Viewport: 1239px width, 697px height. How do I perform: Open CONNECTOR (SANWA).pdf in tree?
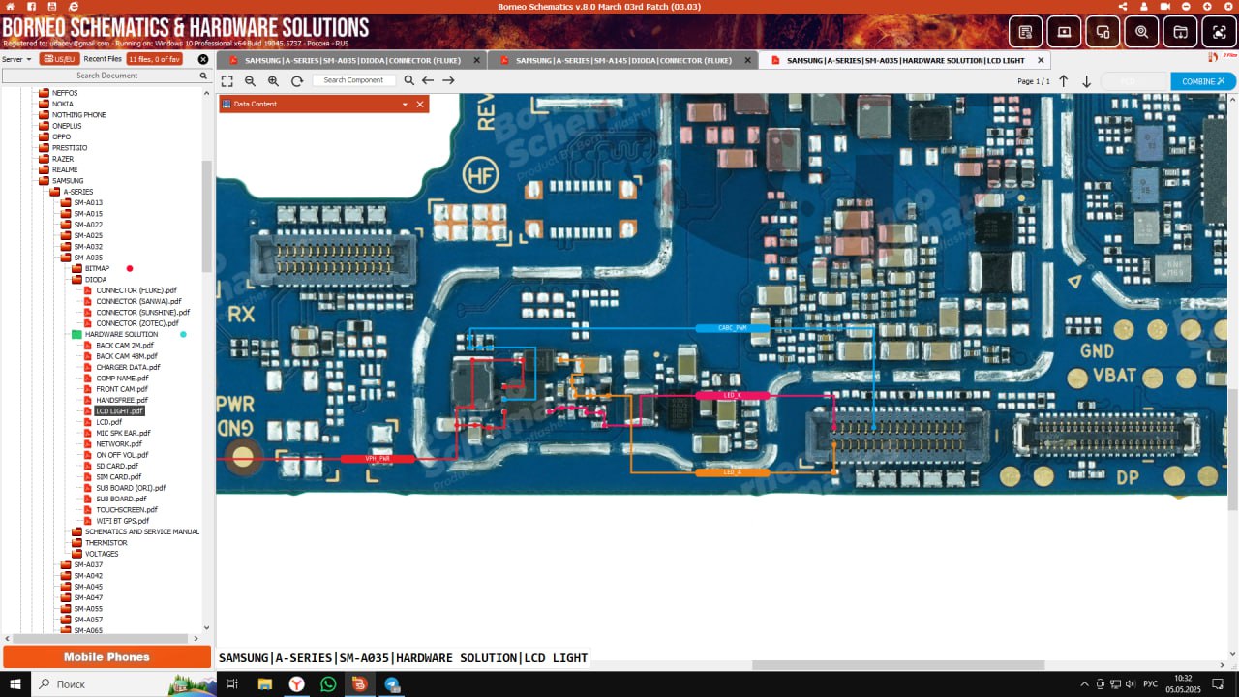pyautogui.click(x=138, y=301)
